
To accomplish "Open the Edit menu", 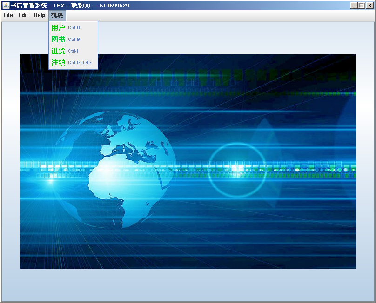I will coord(23,15).
